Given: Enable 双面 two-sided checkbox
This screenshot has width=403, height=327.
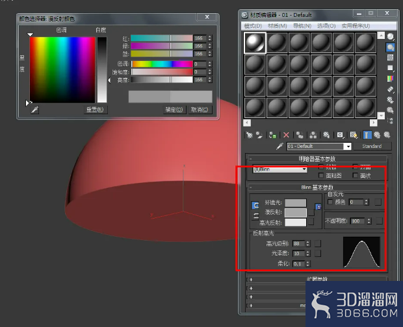Looking at the screenshot, I should pyautogui.click(x=356, y=167).
